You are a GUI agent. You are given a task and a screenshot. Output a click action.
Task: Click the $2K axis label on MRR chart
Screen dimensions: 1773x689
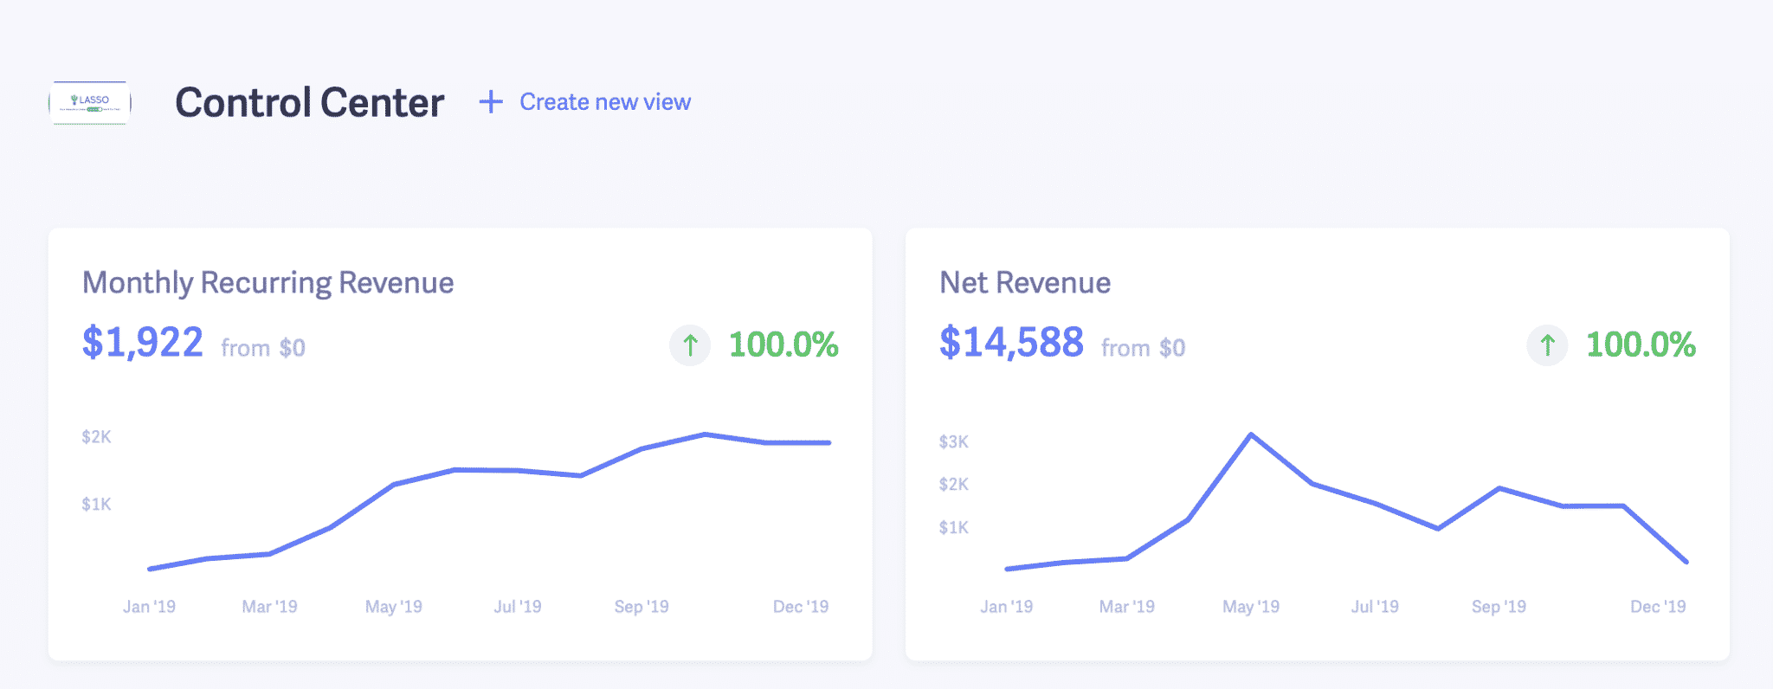tap(96, 437)
